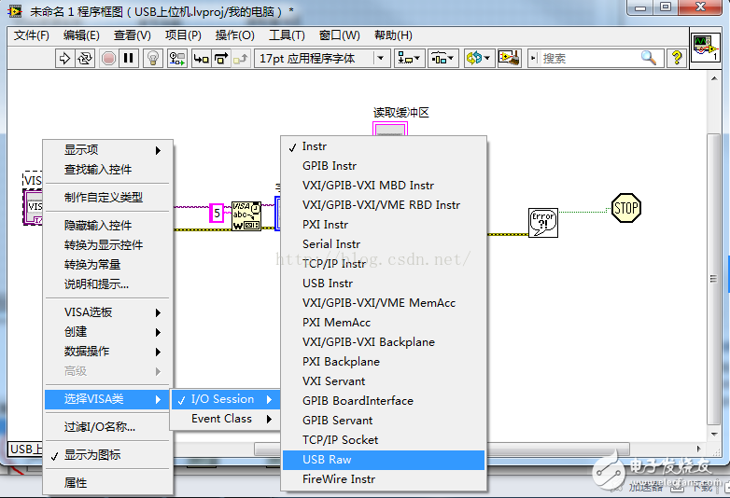The height and width of the screenshot is (498, 730).
Task: Click the simple error handler node
Action: [x=542, y=222]
